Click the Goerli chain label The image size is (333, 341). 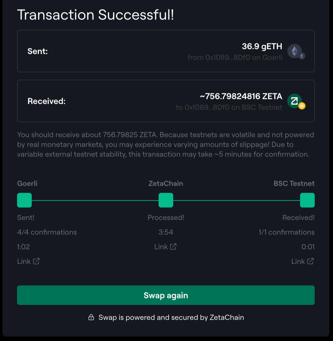point(27,184)
